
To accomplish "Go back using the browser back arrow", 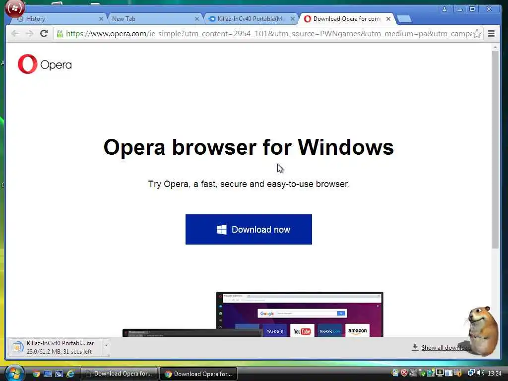I will pos(15,33).
